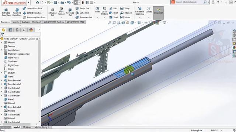
Task: Start an Extruded Cut
Action: (52, 12)
